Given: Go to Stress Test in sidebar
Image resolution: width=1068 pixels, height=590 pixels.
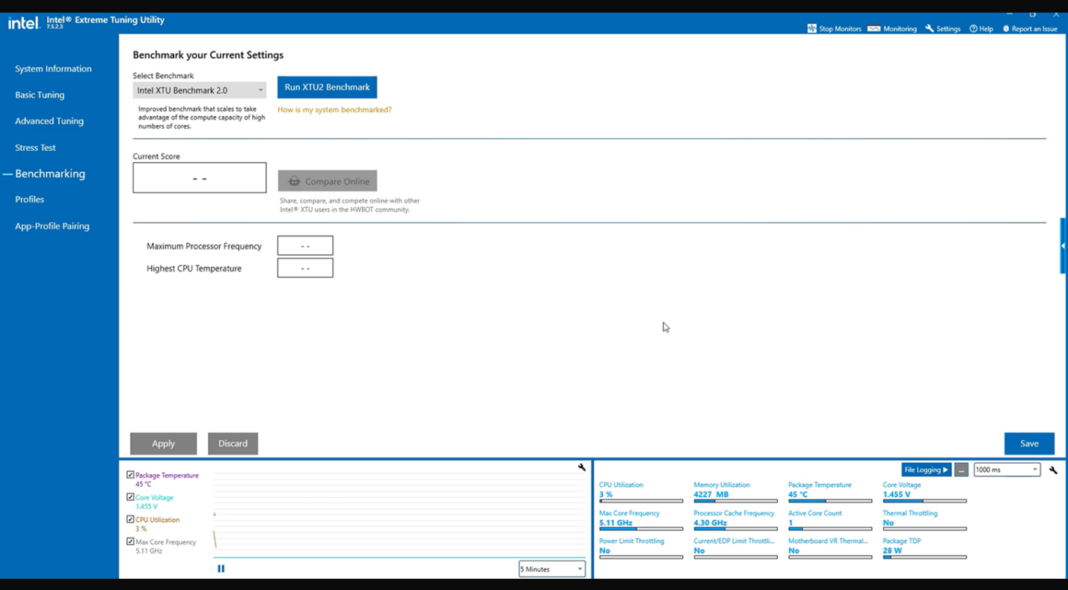Looking at the screenshot, I should pyautogui.click(x=35, y=147).
